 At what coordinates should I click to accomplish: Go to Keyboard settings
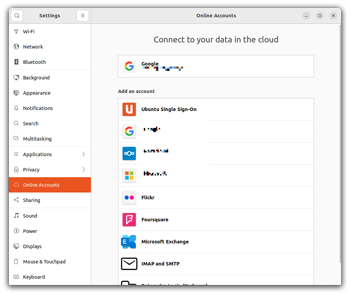[50, 277]
